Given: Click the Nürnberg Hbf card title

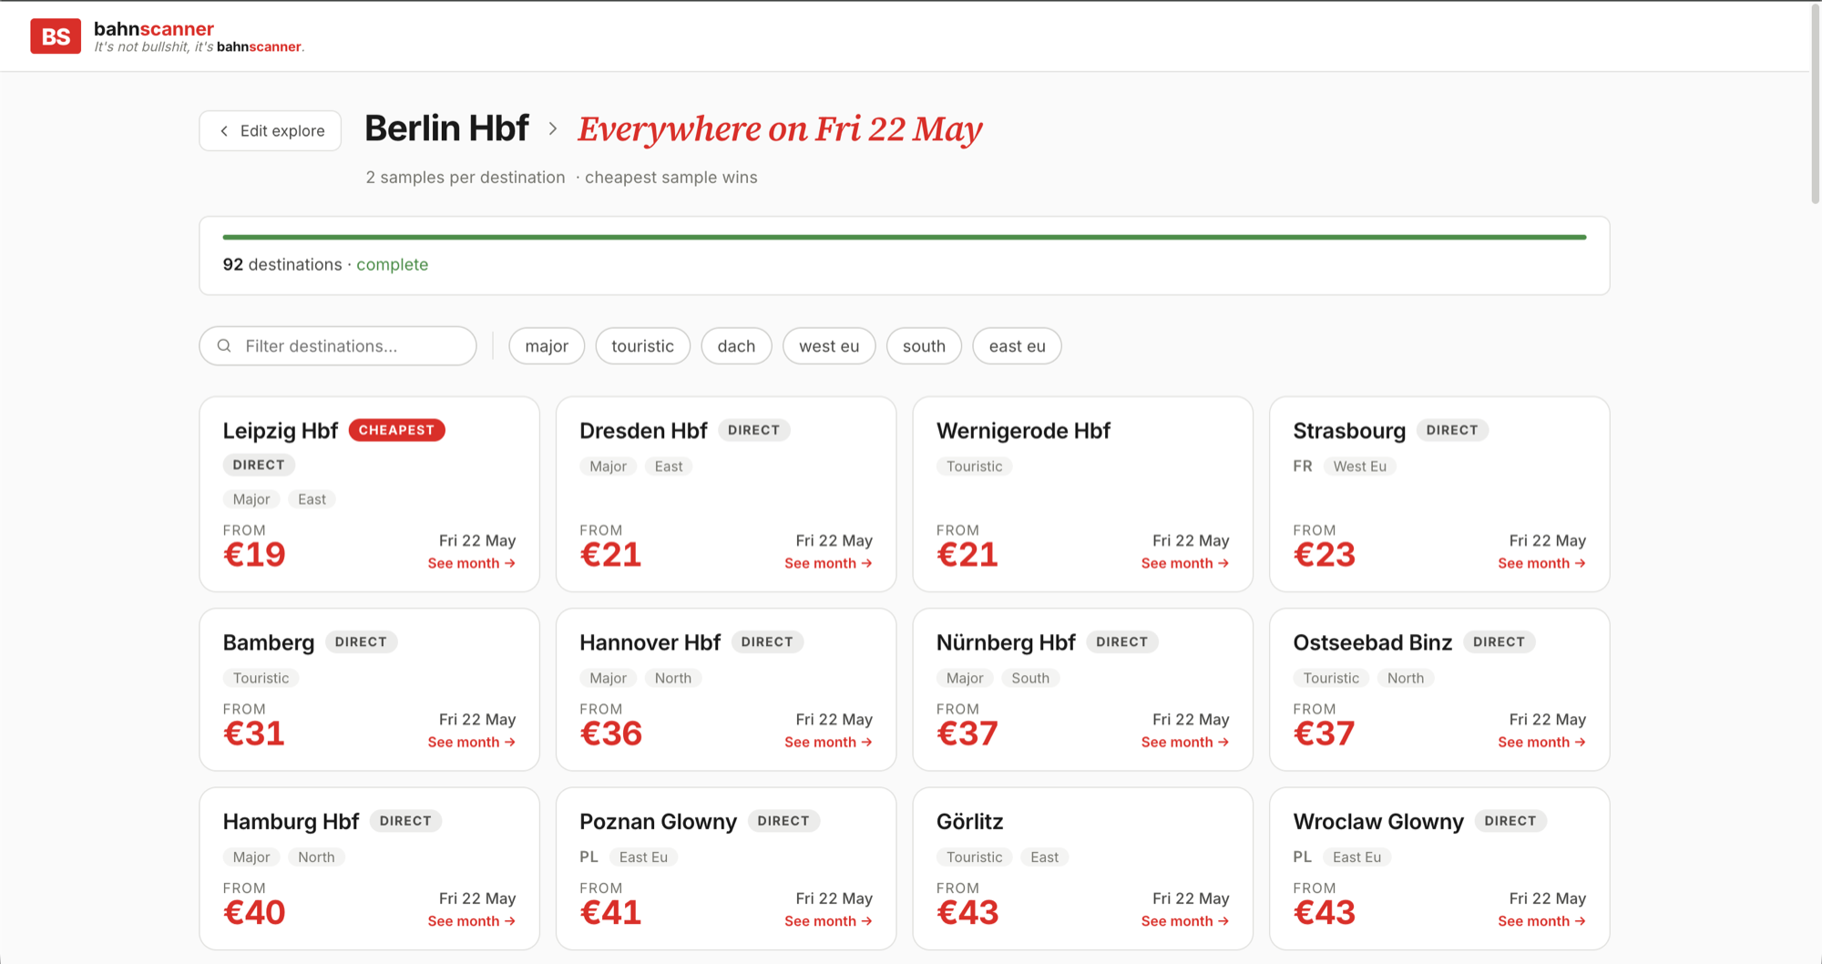Looking at the screenshot, I should coord(1006,642).
